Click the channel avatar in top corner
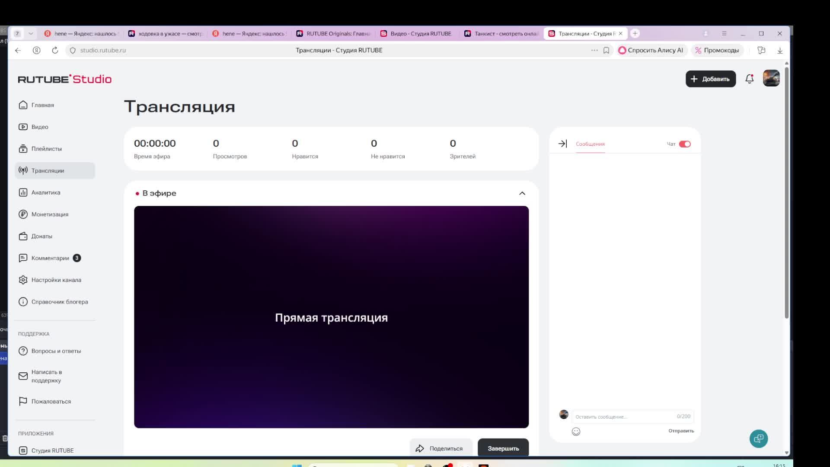This screenshot has width=830, height=467. click(772, 78)
